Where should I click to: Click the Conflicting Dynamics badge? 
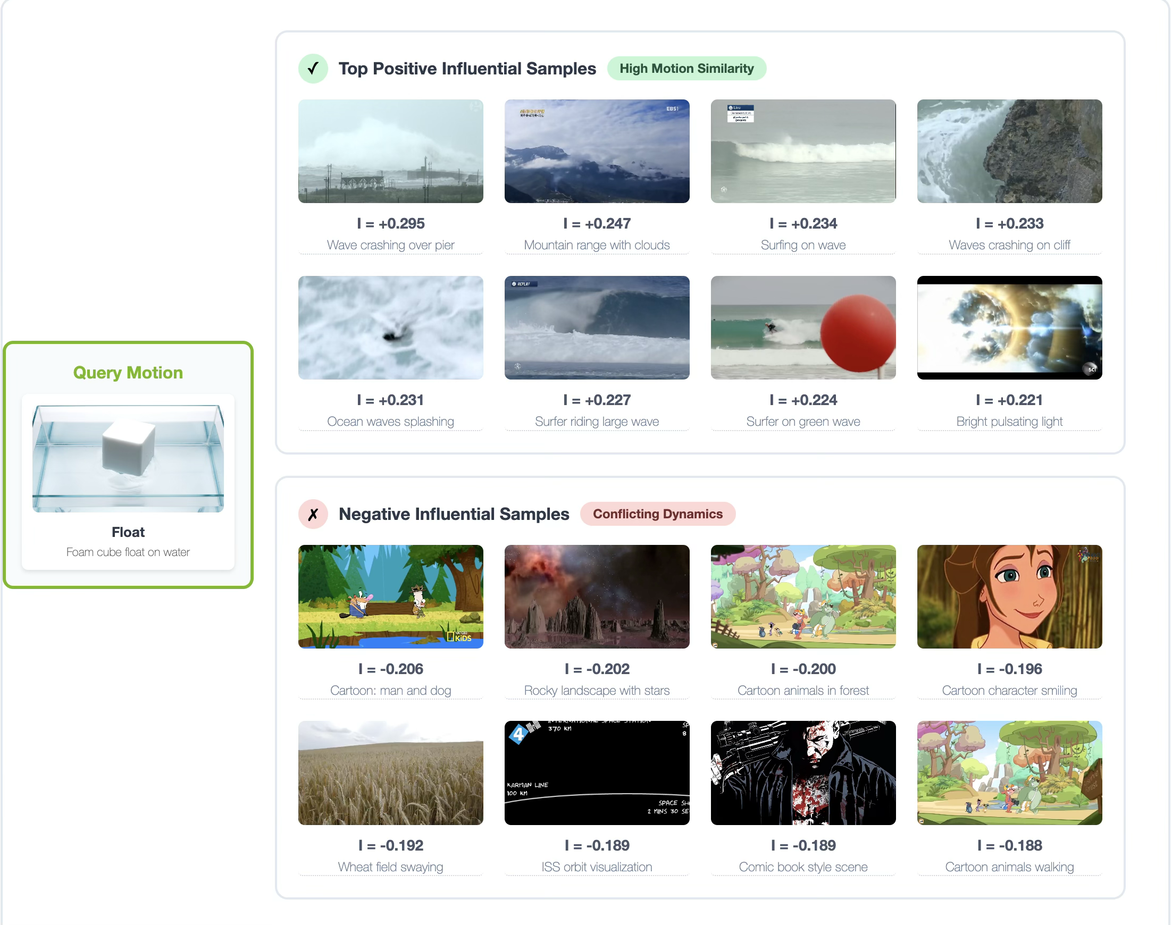657,514
